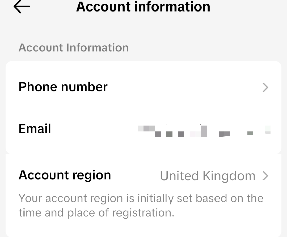The height and width of the screenshot is (237, 287).
Task: Tap the word 'Phone' in first row
Action: pos(38,87)
